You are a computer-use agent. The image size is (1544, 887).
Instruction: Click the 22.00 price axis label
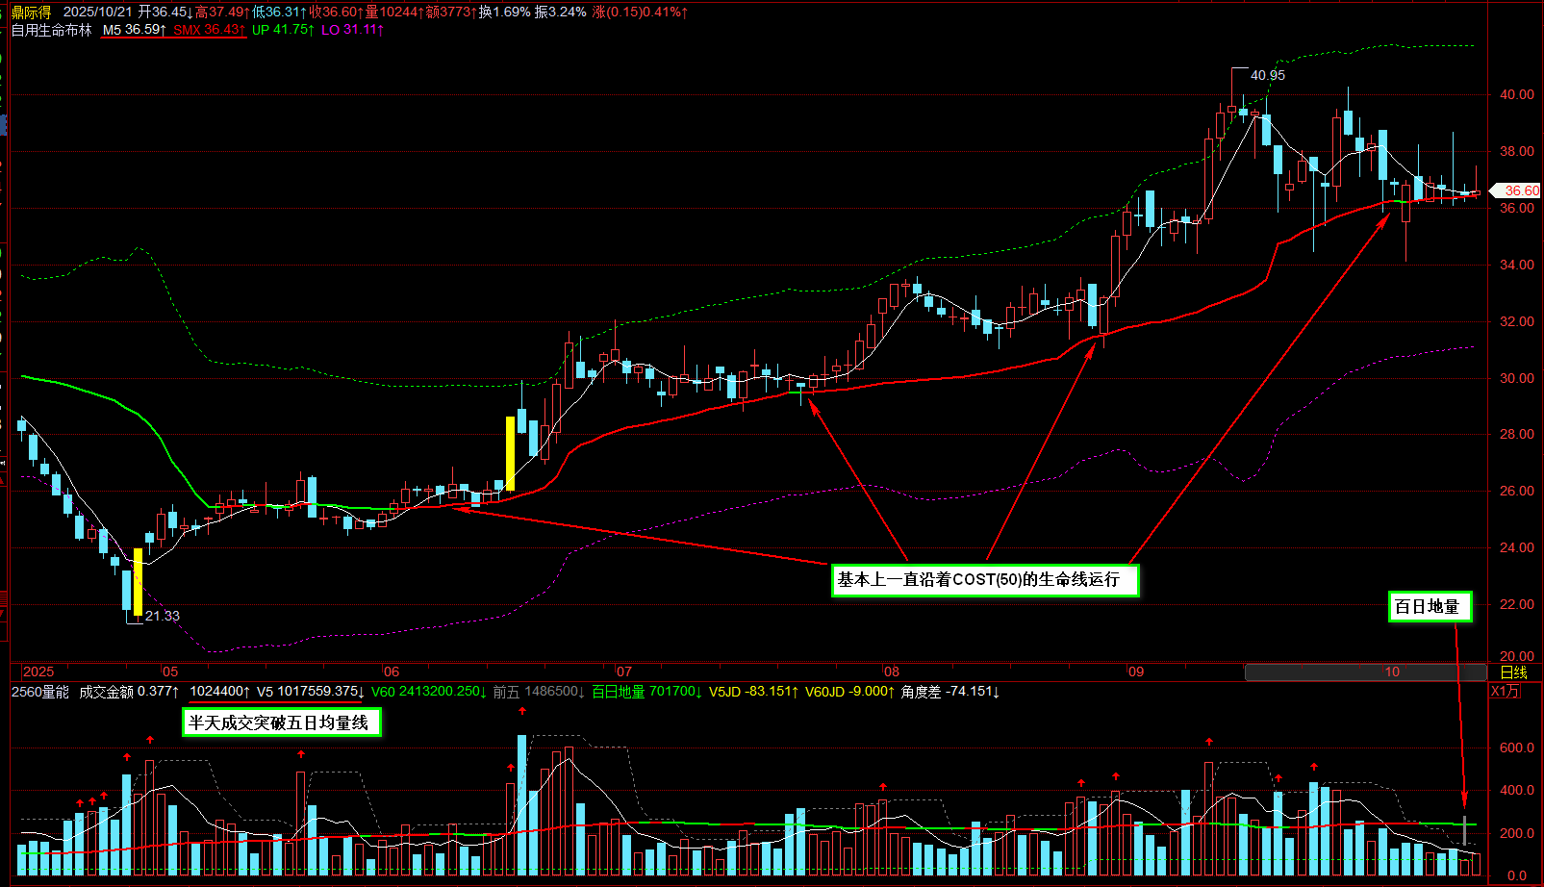point(1517,604)
